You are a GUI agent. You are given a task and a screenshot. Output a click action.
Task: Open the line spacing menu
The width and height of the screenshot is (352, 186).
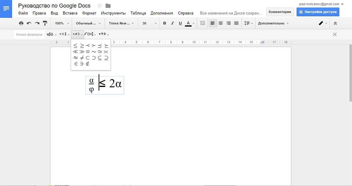click(x=248, y=23)
